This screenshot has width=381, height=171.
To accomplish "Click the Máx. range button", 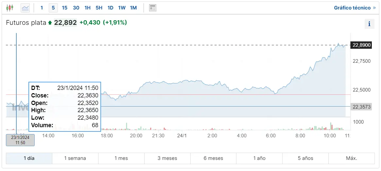I will [351, 158].
